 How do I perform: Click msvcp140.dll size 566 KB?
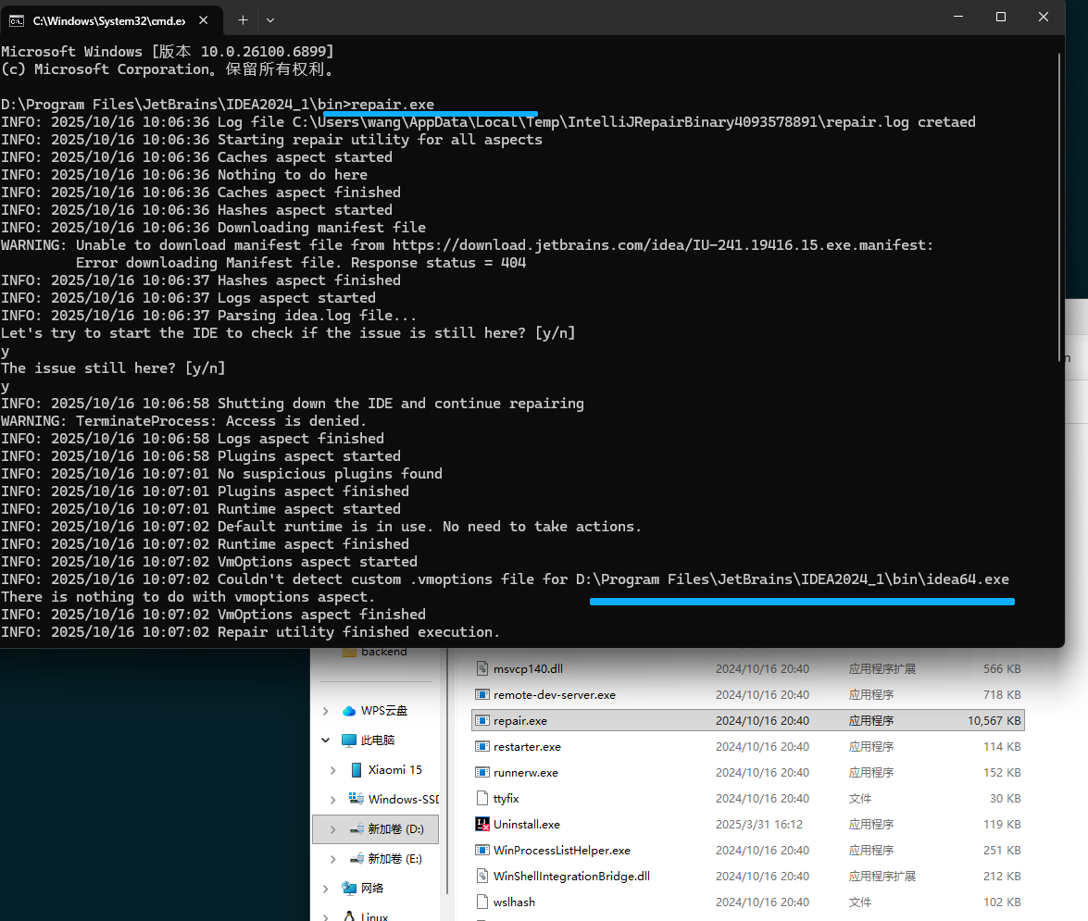pos(1002,668)
